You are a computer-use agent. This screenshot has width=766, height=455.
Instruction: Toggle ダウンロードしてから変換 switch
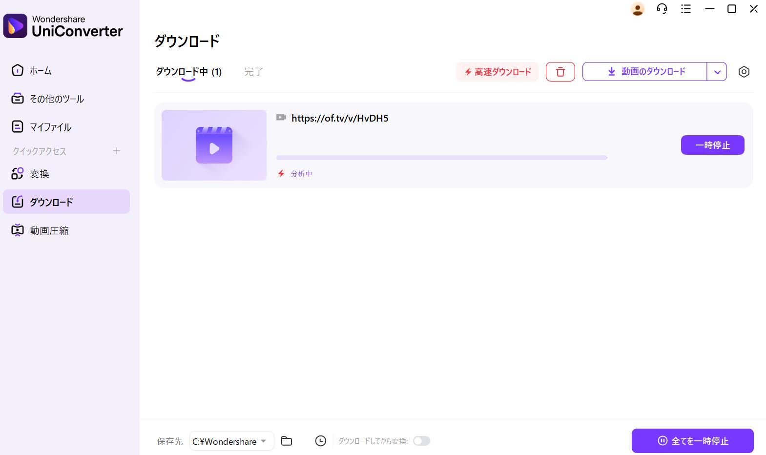pos(421,441)
